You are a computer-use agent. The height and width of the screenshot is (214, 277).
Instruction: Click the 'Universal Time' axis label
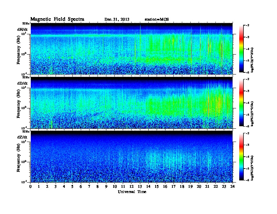click(x=132, y=192)
